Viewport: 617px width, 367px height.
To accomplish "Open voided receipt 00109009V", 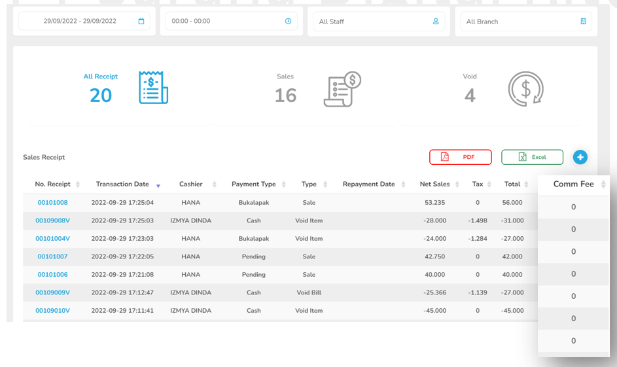I will point(52,293).
